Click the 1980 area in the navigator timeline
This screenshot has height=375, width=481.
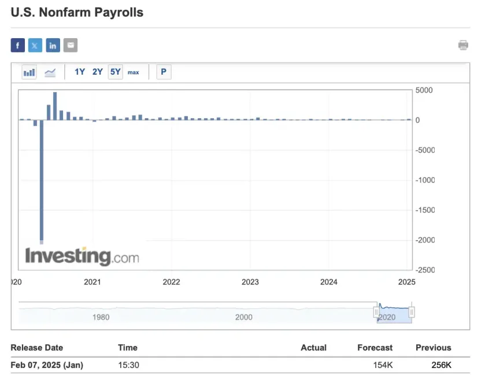click(101, 317)
